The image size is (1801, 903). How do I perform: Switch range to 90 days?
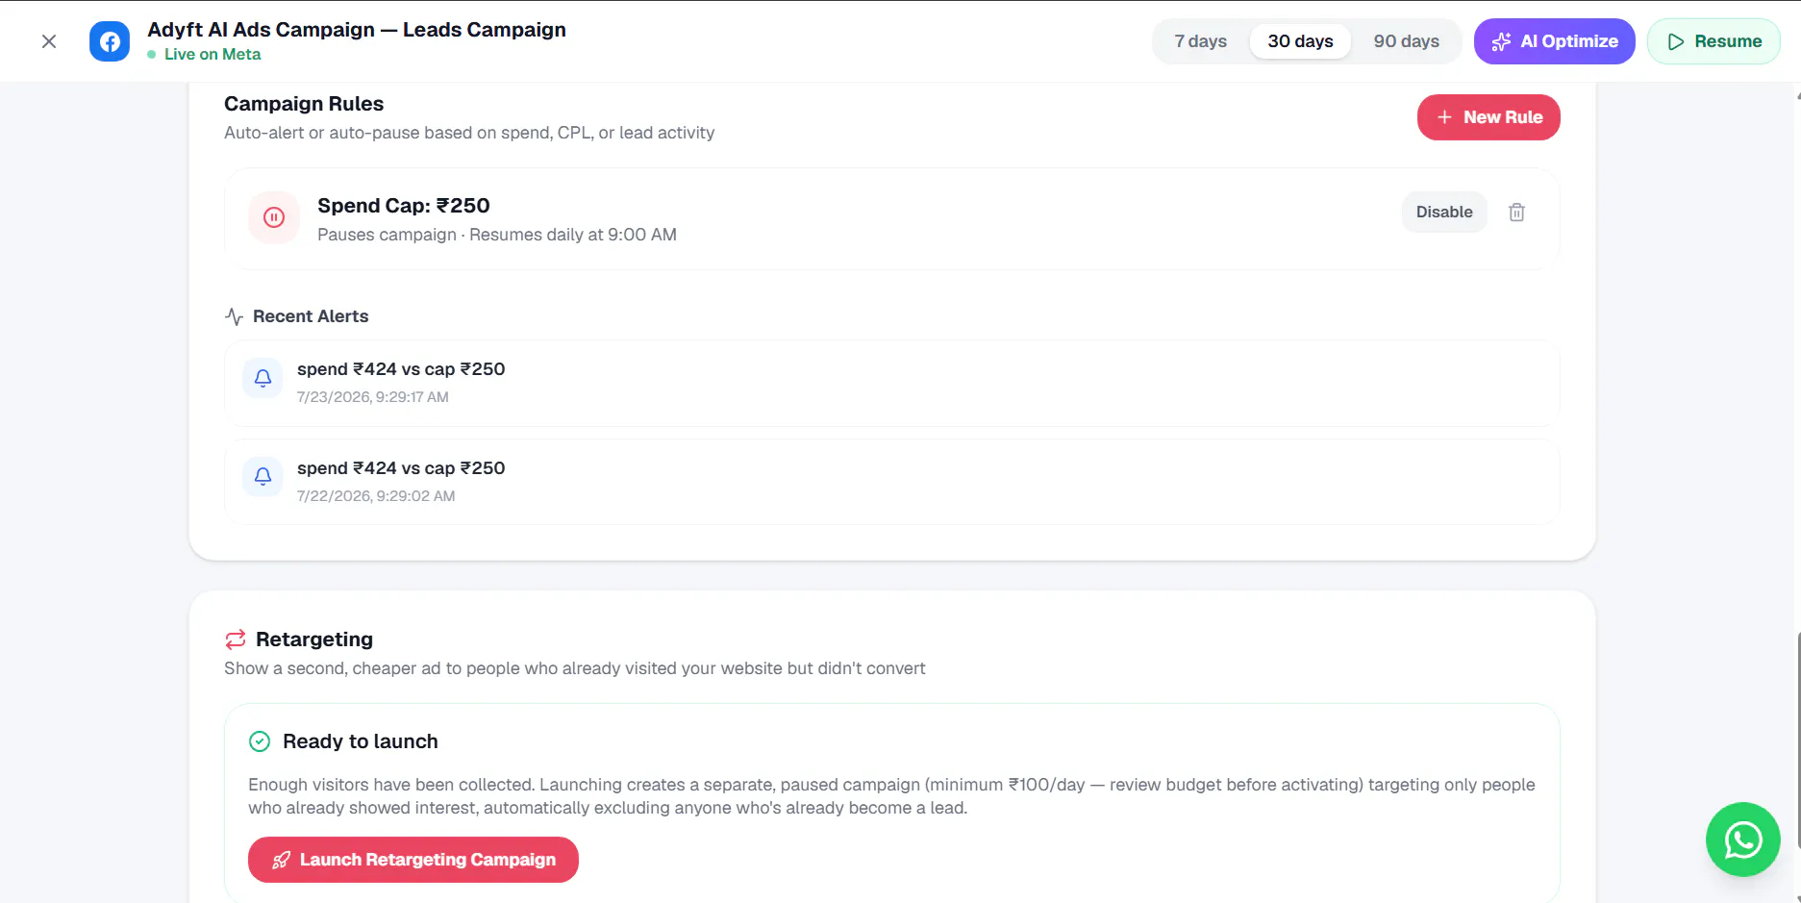coord(1406,41)
